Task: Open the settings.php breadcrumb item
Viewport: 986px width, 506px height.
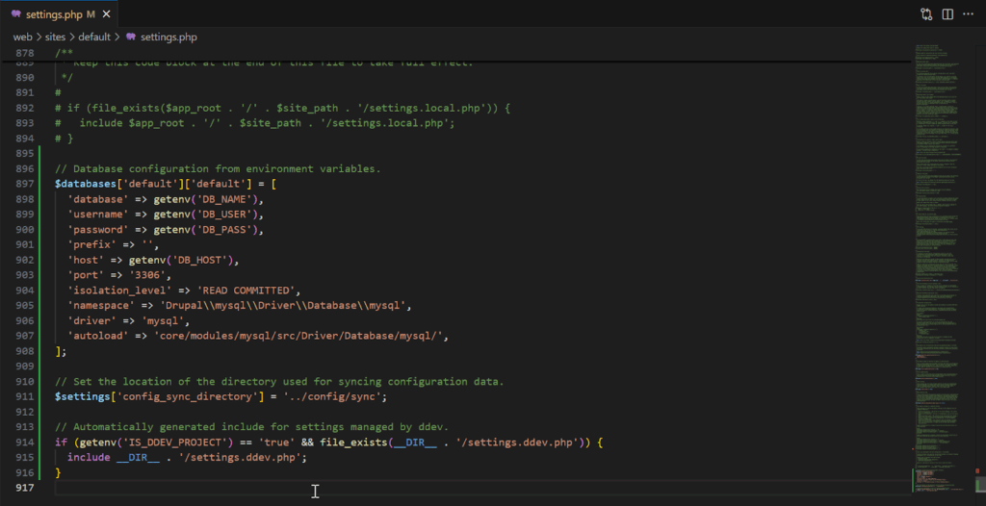Action: (168, 37)
